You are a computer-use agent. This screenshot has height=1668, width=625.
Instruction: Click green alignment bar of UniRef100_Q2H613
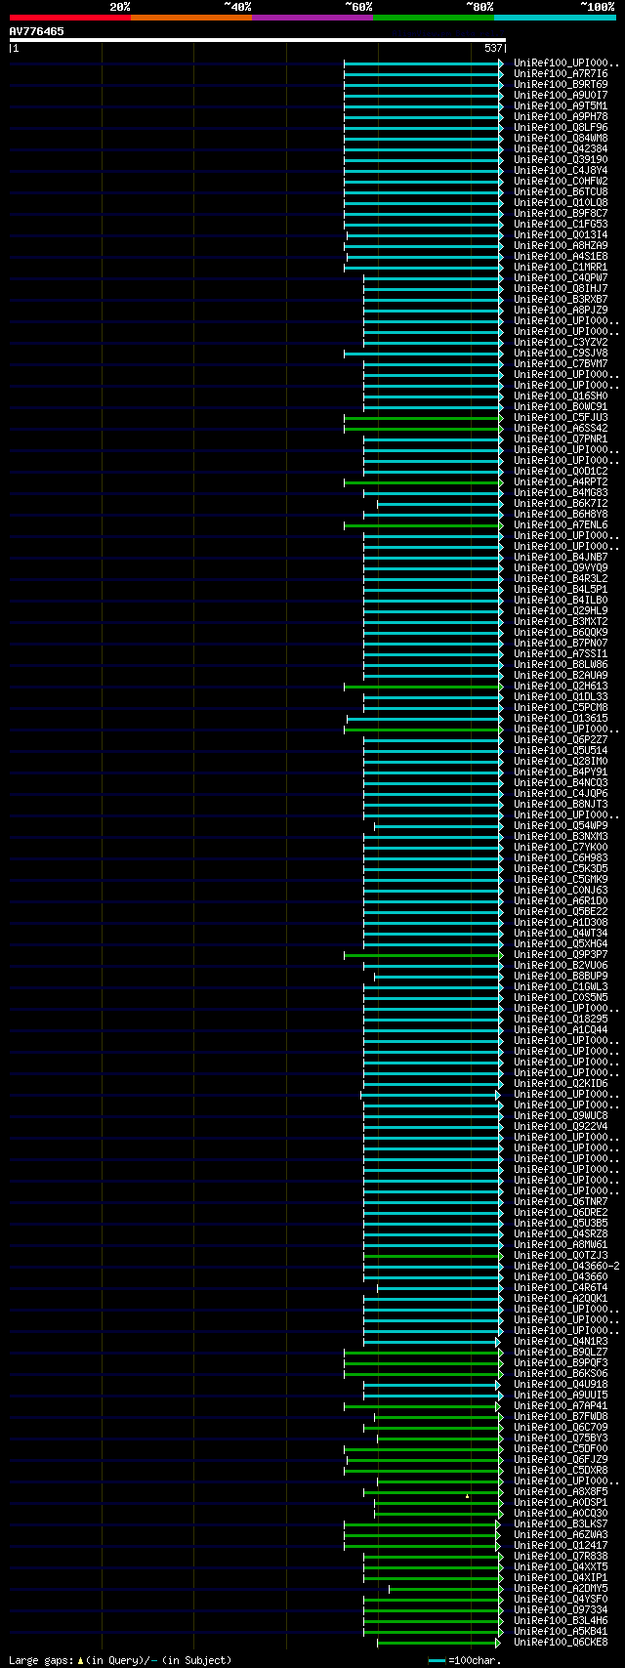pyautogui.click(x=424, y=687)
